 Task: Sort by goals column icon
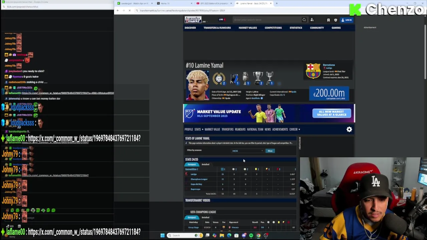coord(234,169)
